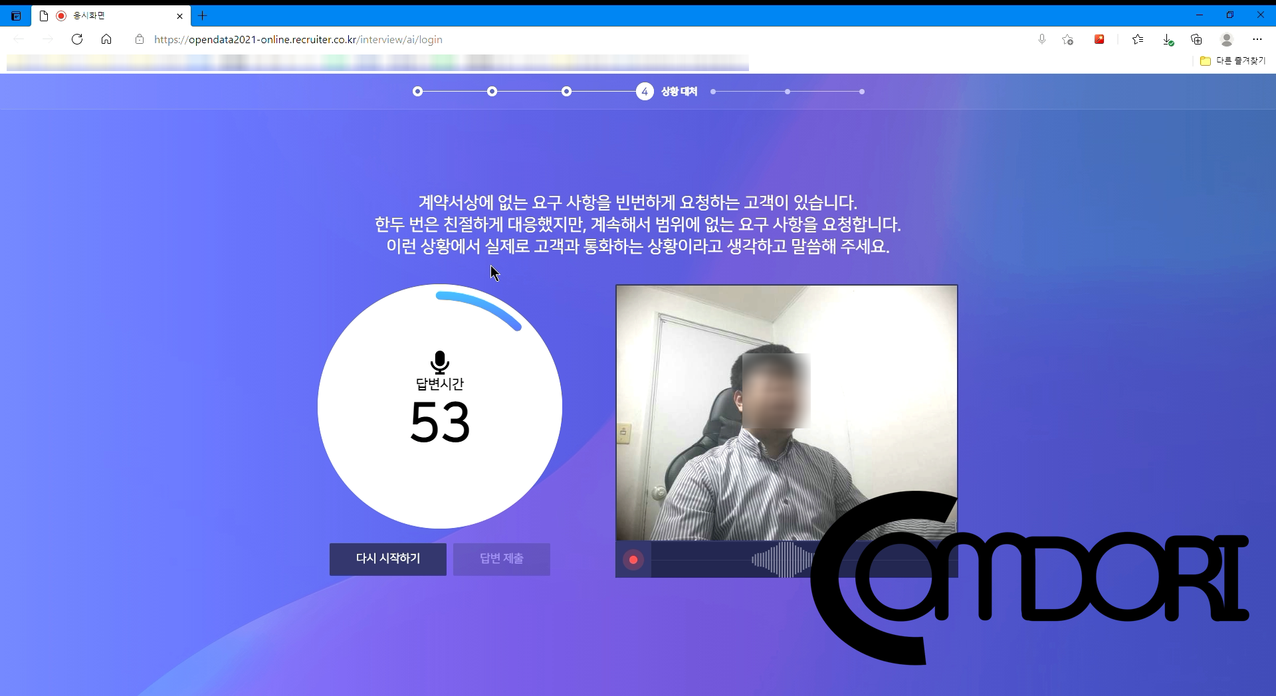Open the favorites list icon
The height and width of the screenshot is (696, 1276).
pos(1138,39)
